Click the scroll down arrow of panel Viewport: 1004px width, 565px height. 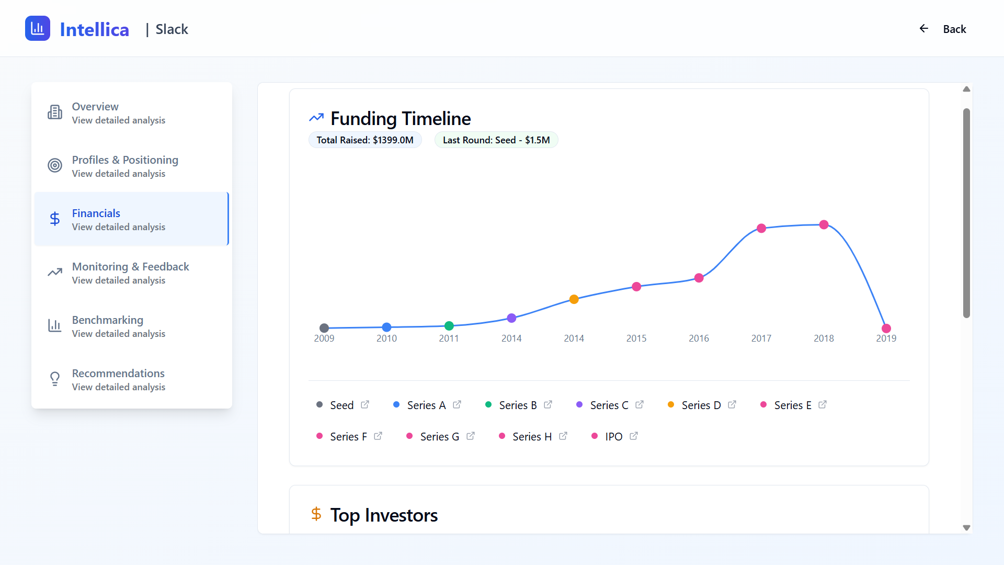coord(966,528)
